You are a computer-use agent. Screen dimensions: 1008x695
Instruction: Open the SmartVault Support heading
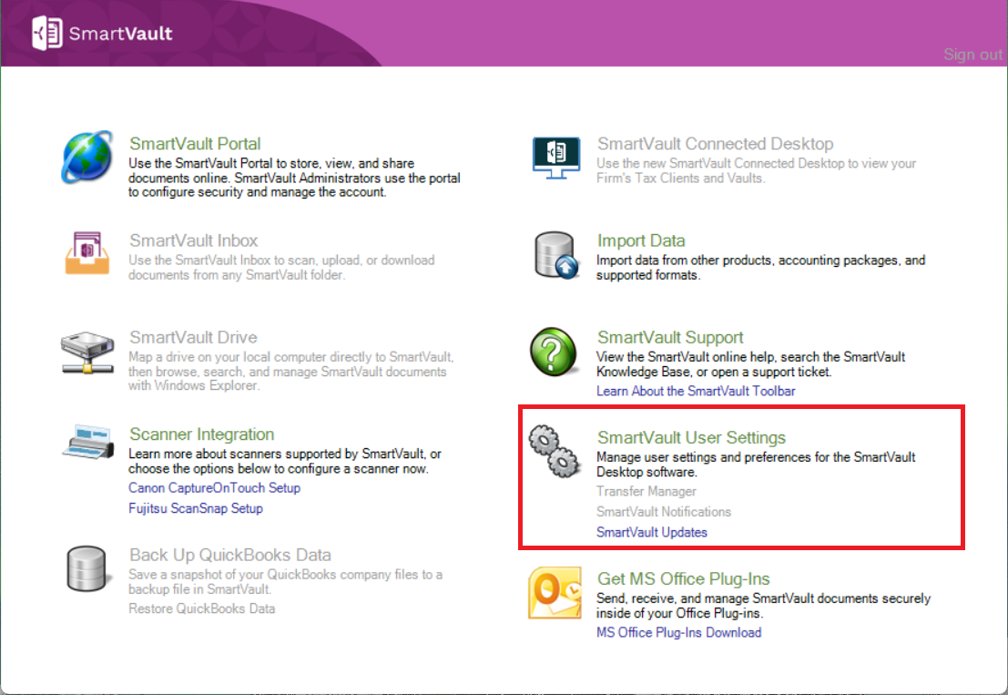click(670, 337)
